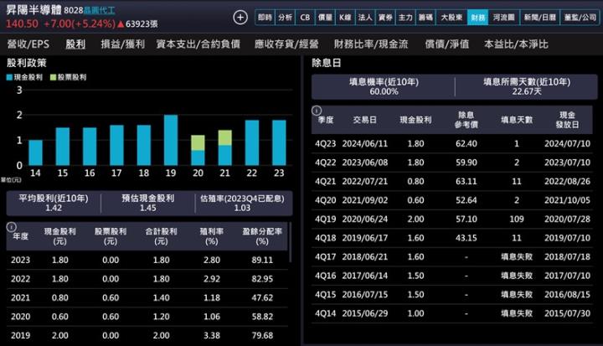
Task: Click date 2023/06/08 in 4Q22 row
Action: (x=365, y=163)
